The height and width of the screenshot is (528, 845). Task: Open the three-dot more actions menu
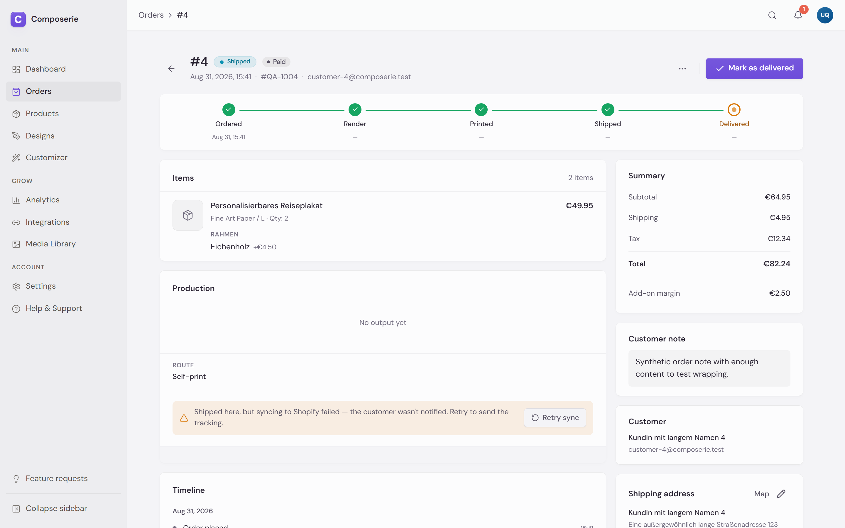[x=682, y=68]
